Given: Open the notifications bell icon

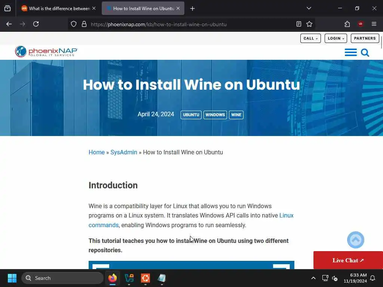Looking at the screenshot, I should 373,278.
